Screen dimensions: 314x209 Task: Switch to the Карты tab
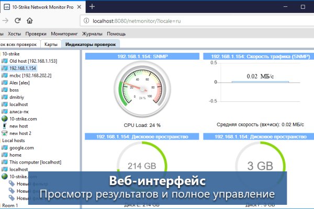click(51, 44)
